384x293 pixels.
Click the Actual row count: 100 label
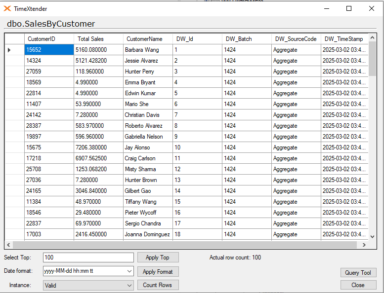pyautogui.click(x=235, y=257)
